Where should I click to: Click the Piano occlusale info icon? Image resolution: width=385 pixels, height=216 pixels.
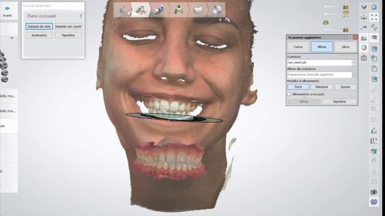click(x=81, y=16)
